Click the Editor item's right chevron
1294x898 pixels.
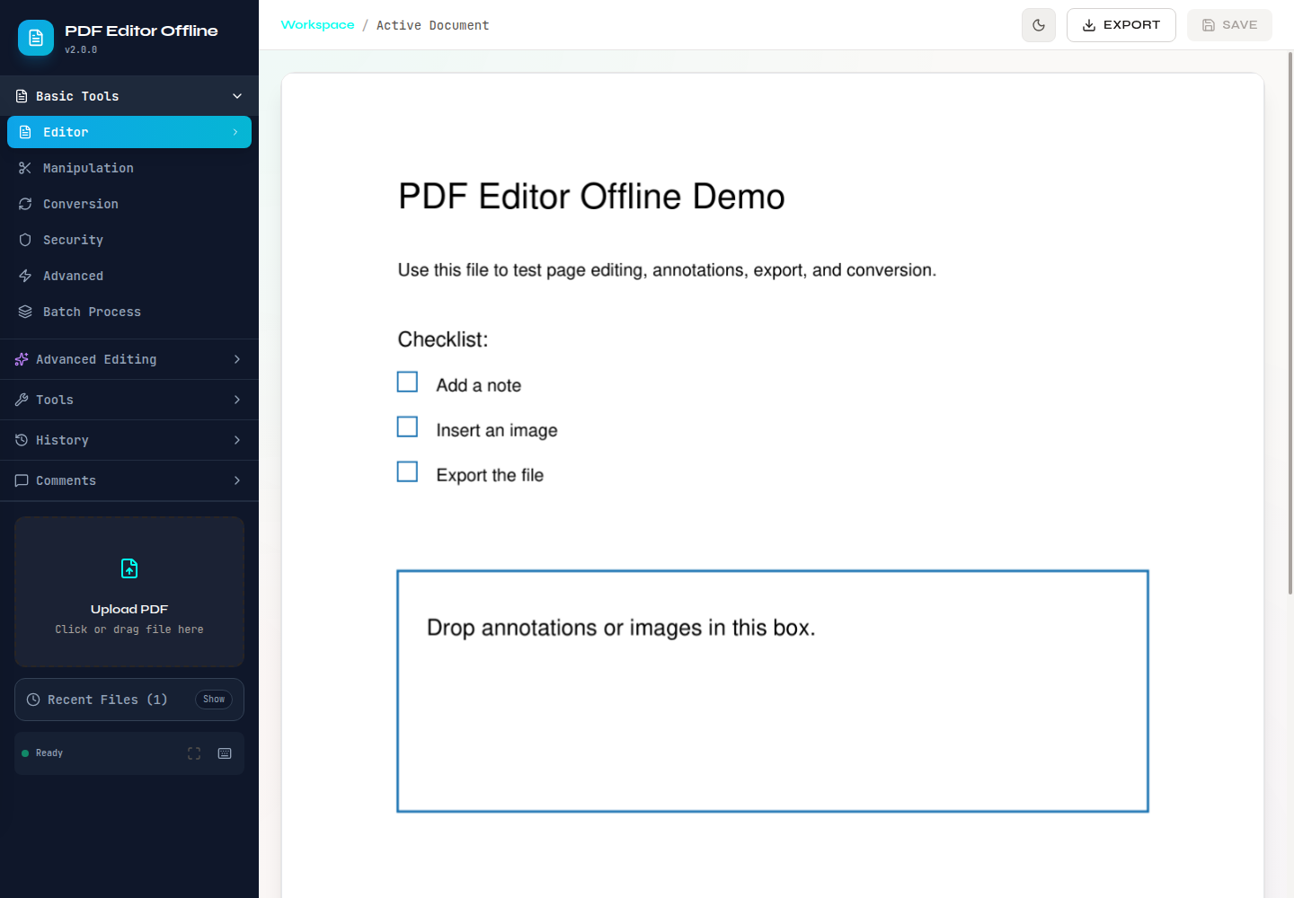235,132
